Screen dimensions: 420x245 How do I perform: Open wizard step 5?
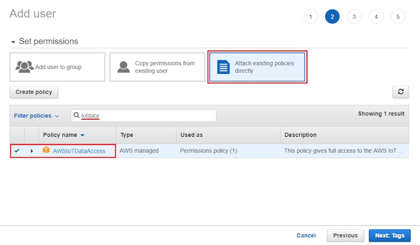tap(398, 16)
